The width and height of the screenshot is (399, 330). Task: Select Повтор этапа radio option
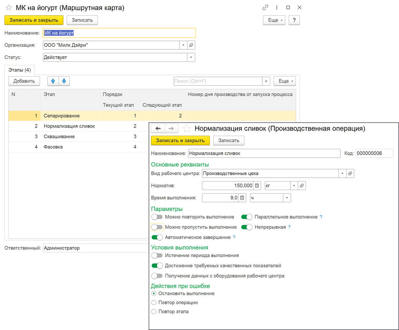[x=154, y=312]
